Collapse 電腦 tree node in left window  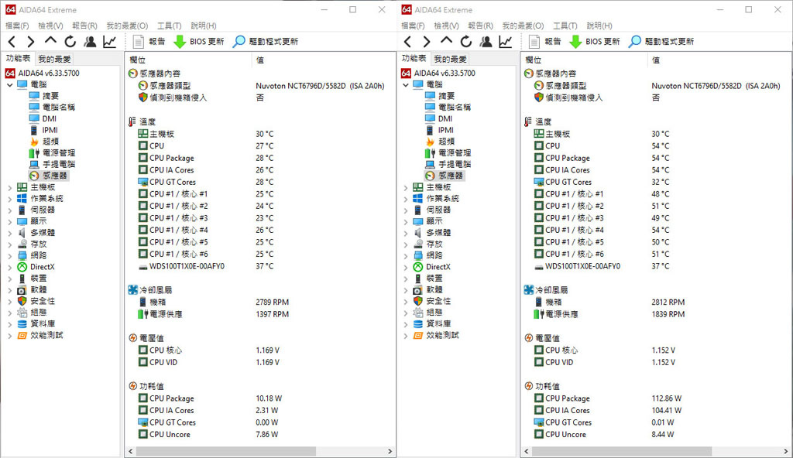coord(9,85)
